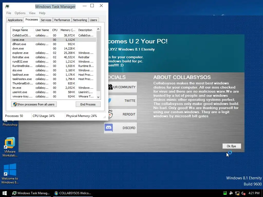This screenshot has width=263, height=197.
Task: Open the Rerddit social button
Action: click(x=123, y=114)
